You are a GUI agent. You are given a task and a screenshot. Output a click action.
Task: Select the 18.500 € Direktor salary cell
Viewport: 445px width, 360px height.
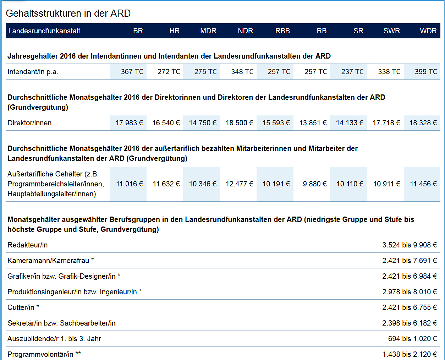click(239, 123)
